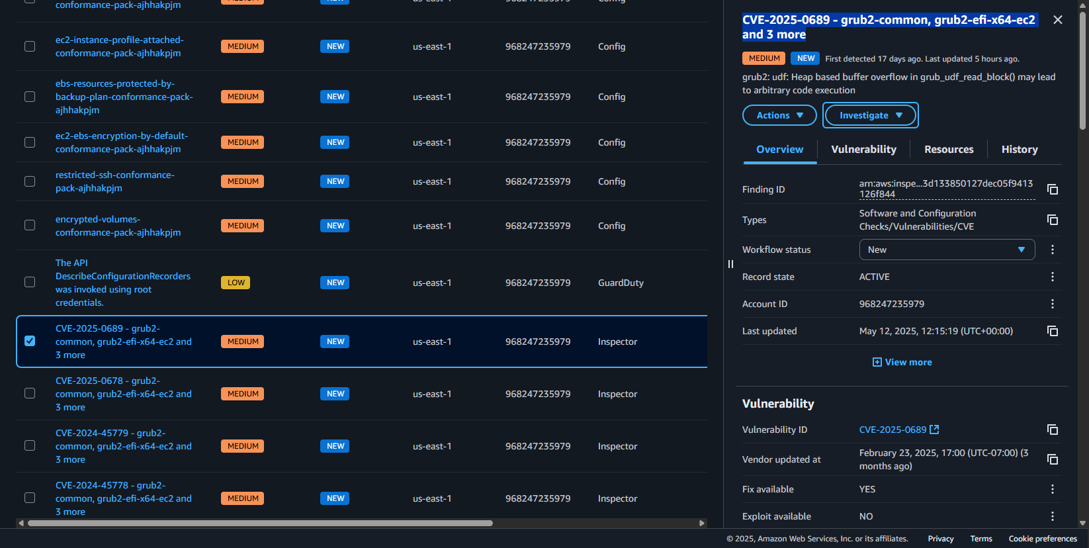Expand the Investigate dropdown
The width and height of the screenshot is (1089, 548).
click(x=870, y=115)
